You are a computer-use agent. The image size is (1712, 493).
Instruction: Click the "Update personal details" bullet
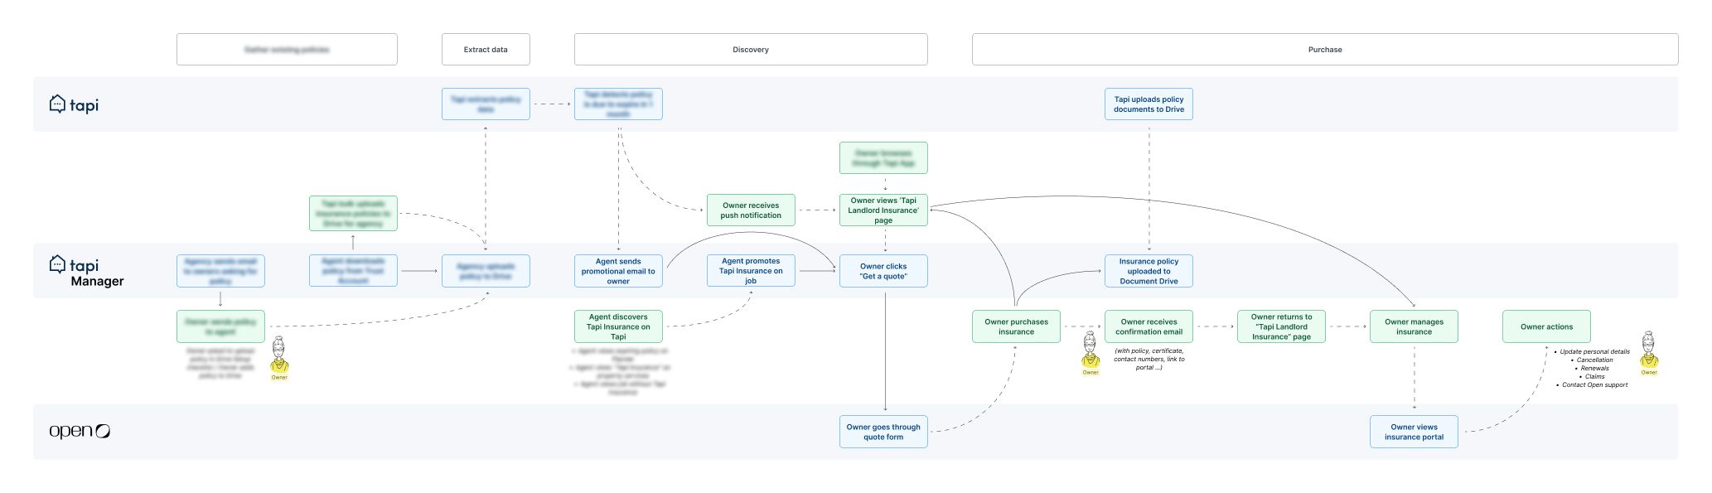[1594, 351]
